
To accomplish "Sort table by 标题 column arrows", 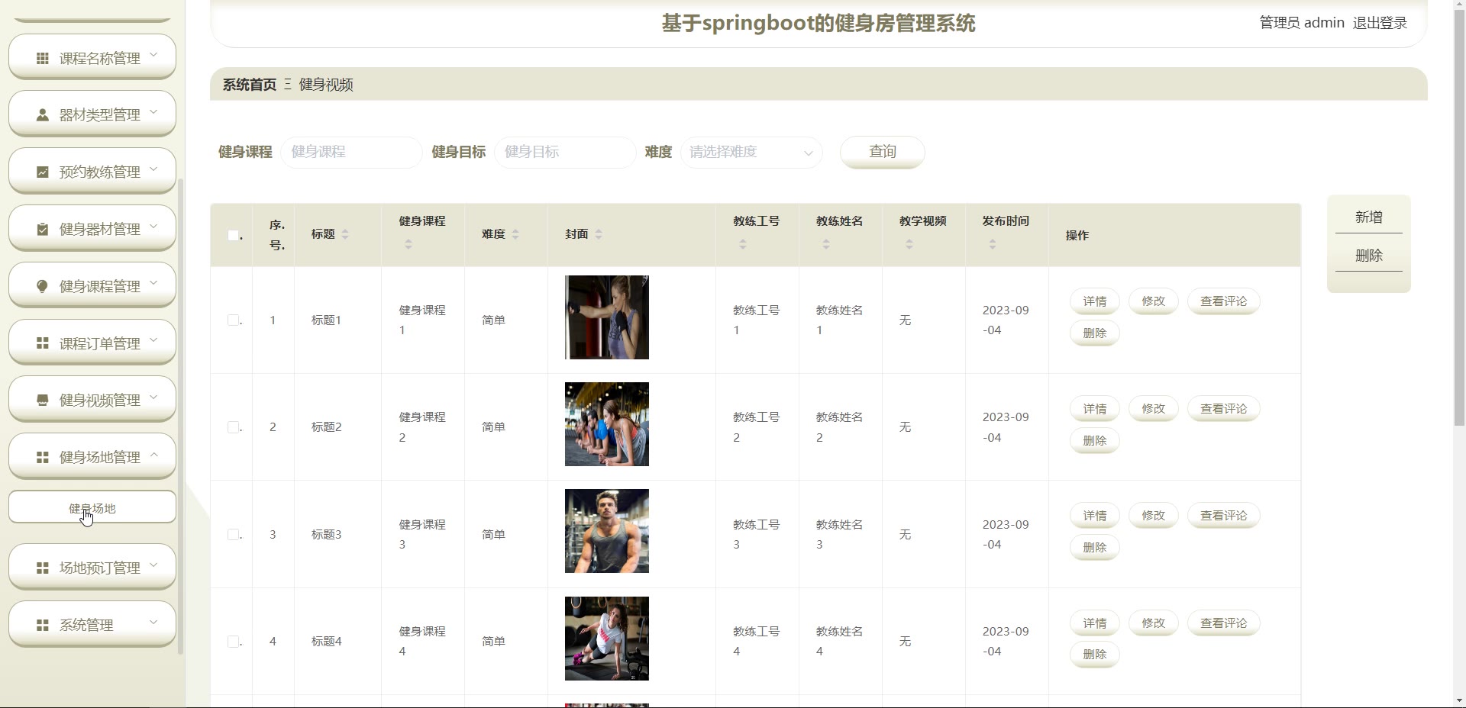I will [345, 234].
